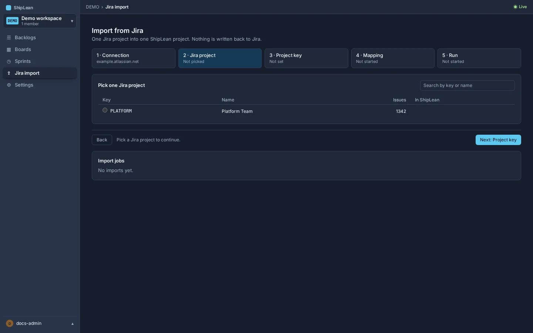
Task: Click the Import jobs heading
Action: point(111,161)
